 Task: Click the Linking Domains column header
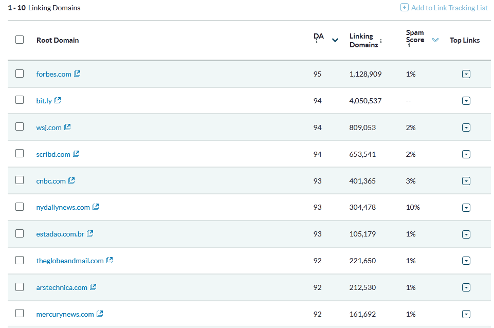363,40
